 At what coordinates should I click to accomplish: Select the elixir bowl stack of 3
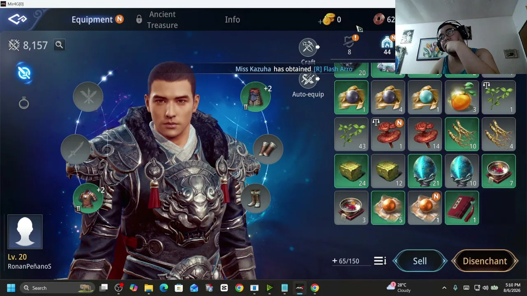351,208
